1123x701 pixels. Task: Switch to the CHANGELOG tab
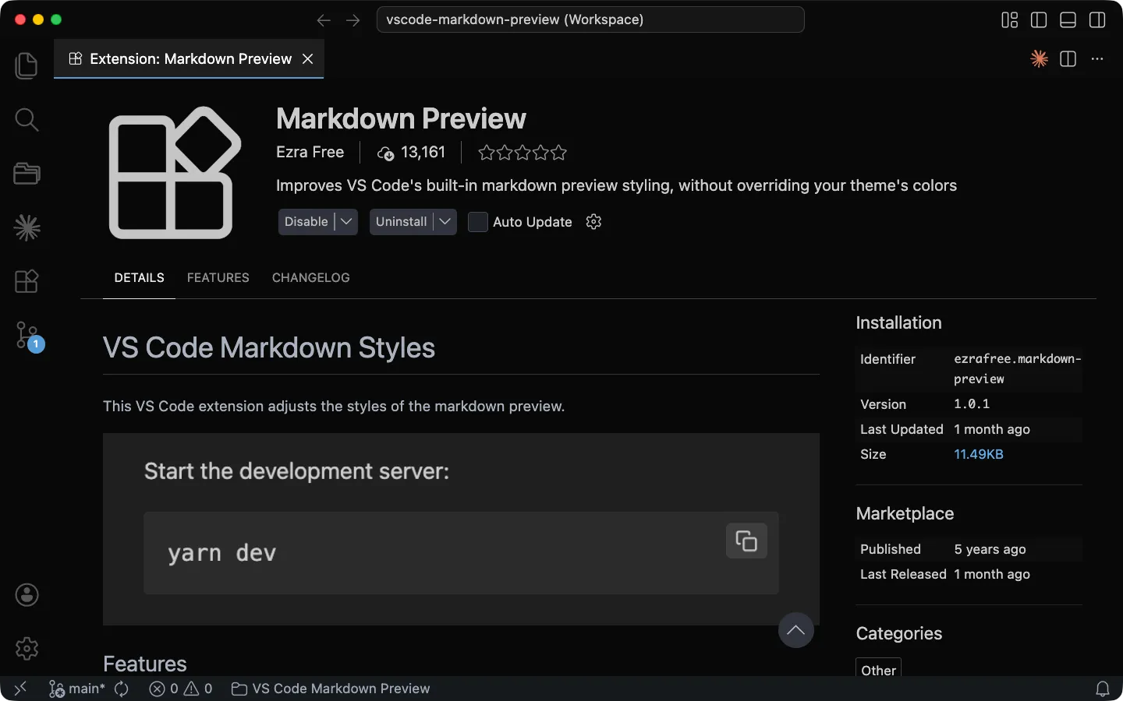(x=311, y=278)
